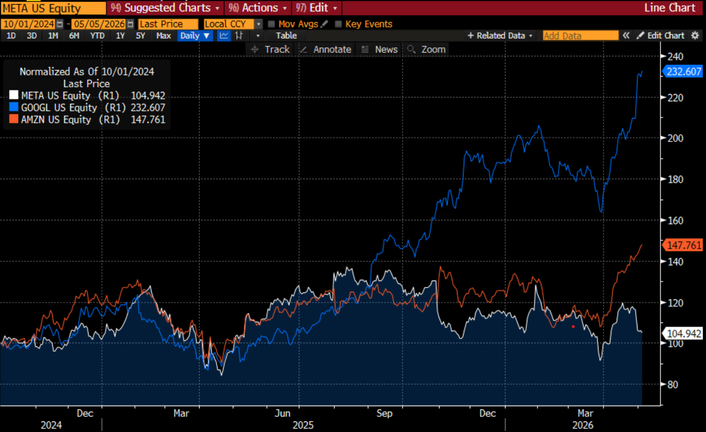Open the Edit menu
Viewport: 706px width, 432px height.
tap(317, 8)
